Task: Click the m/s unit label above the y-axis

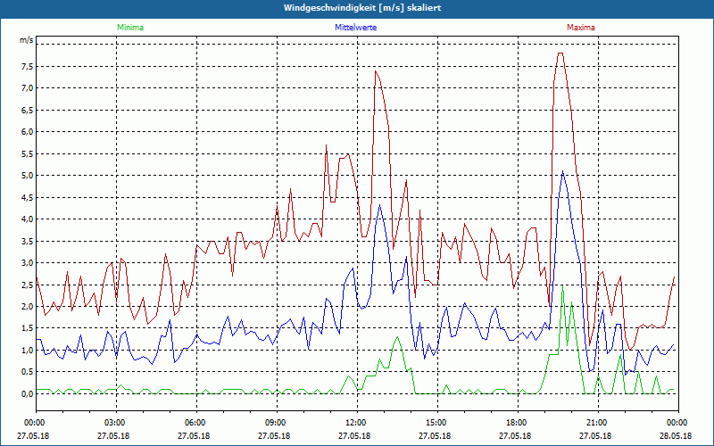Action: tap(27, 40)
